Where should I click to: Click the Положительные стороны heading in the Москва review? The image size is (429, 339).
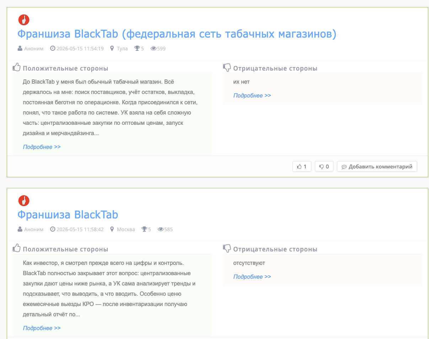(x=65, y=249)
